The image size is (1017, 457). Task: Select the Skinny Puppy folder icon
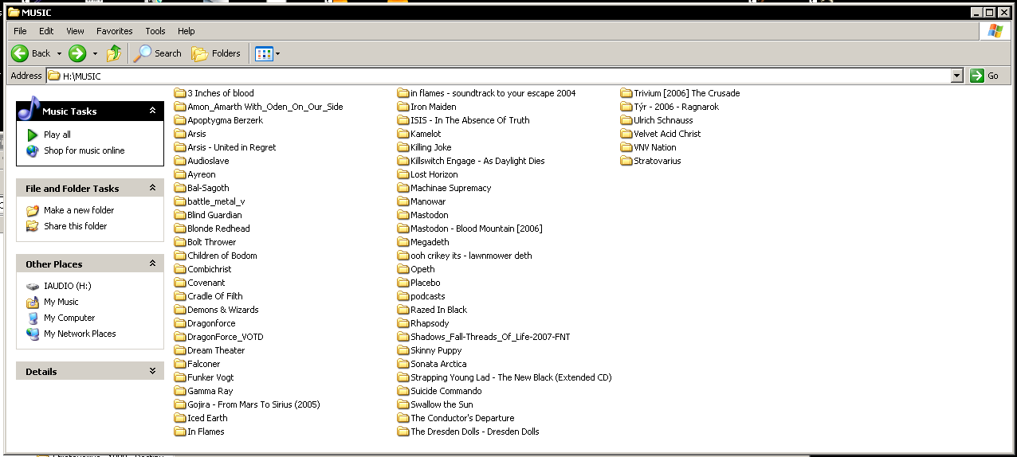[x=403, y=350]
